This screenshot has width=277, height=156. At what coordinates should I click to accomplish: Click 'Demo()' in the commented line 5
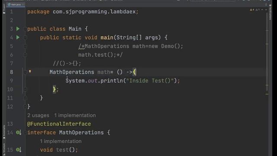click(171, 46)
